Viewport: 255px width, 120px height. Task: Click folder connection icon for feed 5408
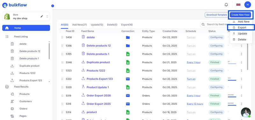[128, 37]
